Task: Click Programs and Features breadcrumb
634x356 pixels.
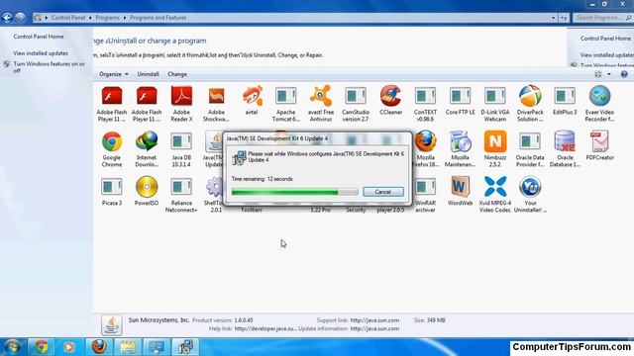Action: pyautogui.click(x=158, y=18)
